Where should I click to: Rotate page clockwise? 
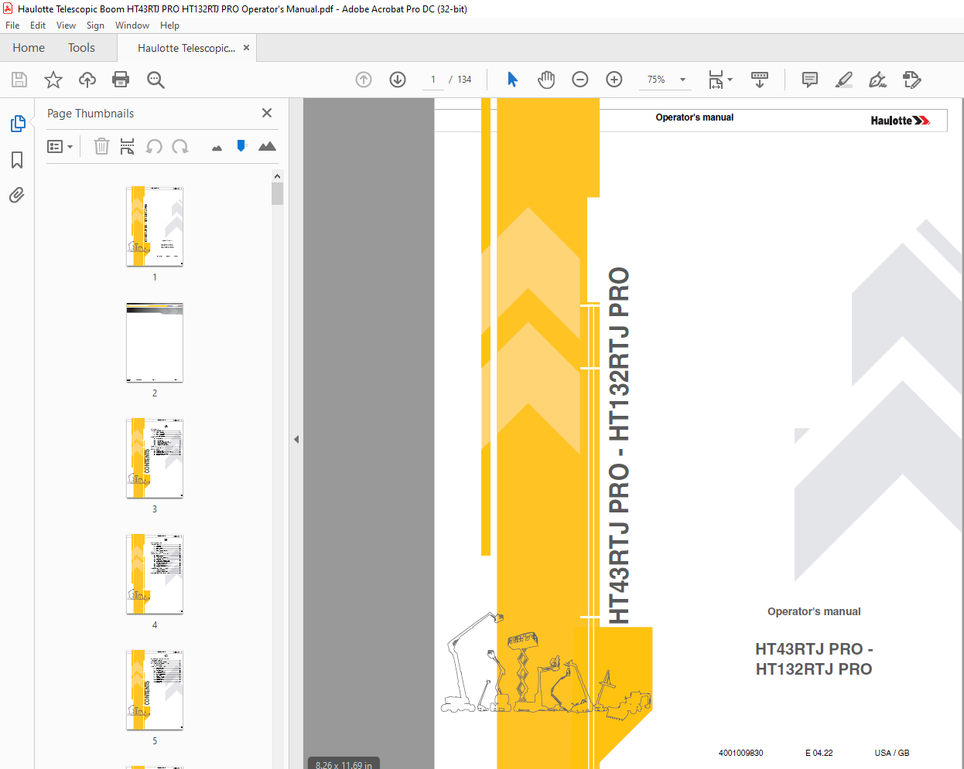click(180, 146)
